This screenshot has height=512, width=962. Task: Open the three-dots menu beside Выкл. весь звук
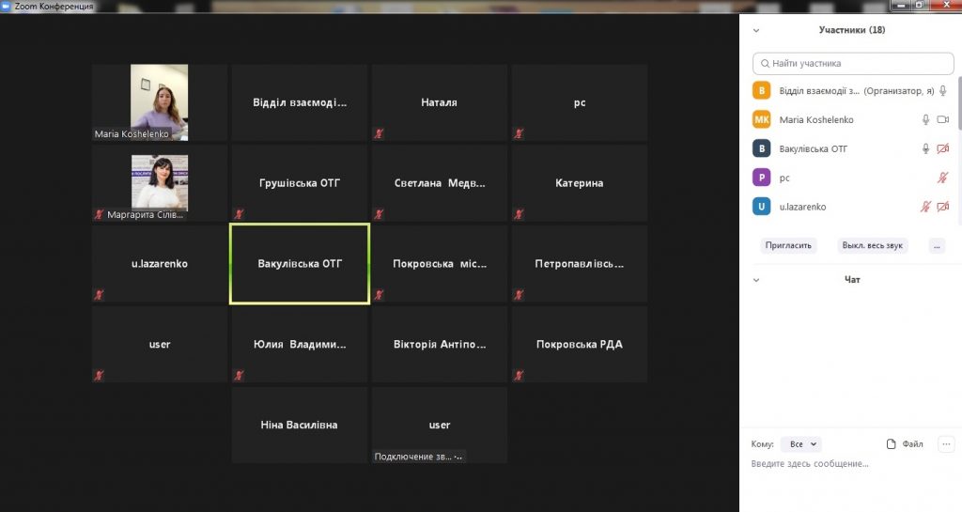pos(936,245)
